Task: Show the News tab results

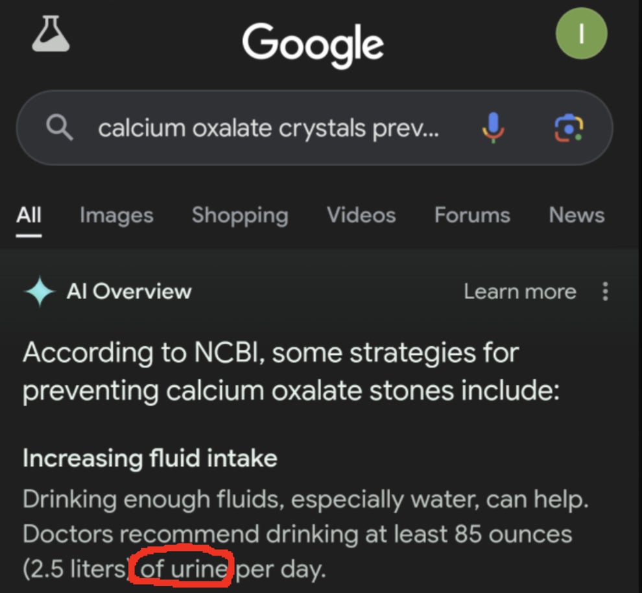Action: 577,215
